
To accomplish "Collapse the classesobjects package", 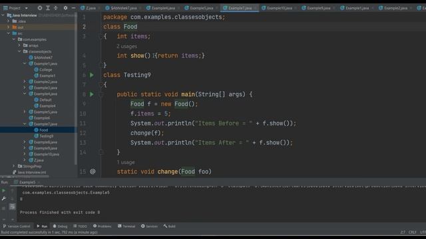I will 19,52.
